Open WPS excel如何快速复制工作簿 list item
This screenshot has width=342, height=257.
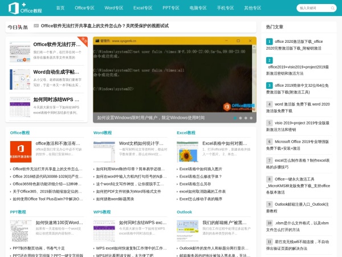tap(131, 248)
